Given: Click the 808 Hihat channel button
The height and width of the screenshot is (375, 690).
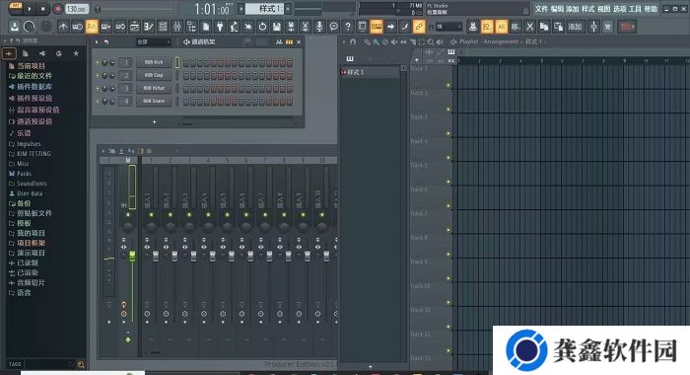Looking at the screenshot, I should click(154, 88).
